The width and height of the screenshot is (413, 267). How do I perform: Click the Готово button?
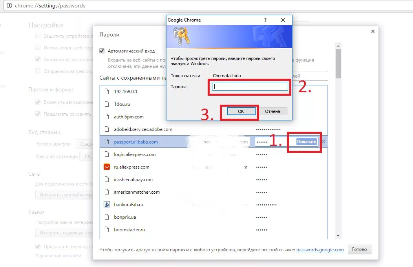(359, 249)
